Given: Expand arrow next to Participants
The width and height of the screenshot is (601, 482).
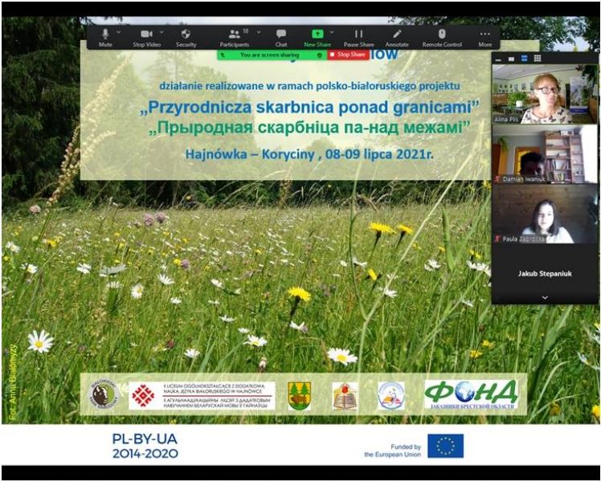Looking at the screenshot, I should pos(259,33).
